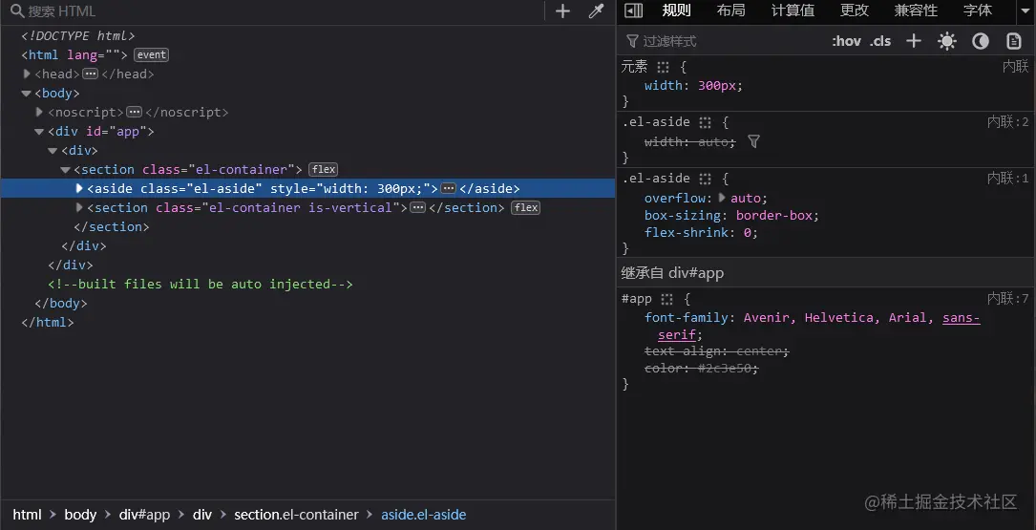Open the 内联:7 stylesheet source link
Viewport: 1036px width, 530px height.
click(1008, 298)
